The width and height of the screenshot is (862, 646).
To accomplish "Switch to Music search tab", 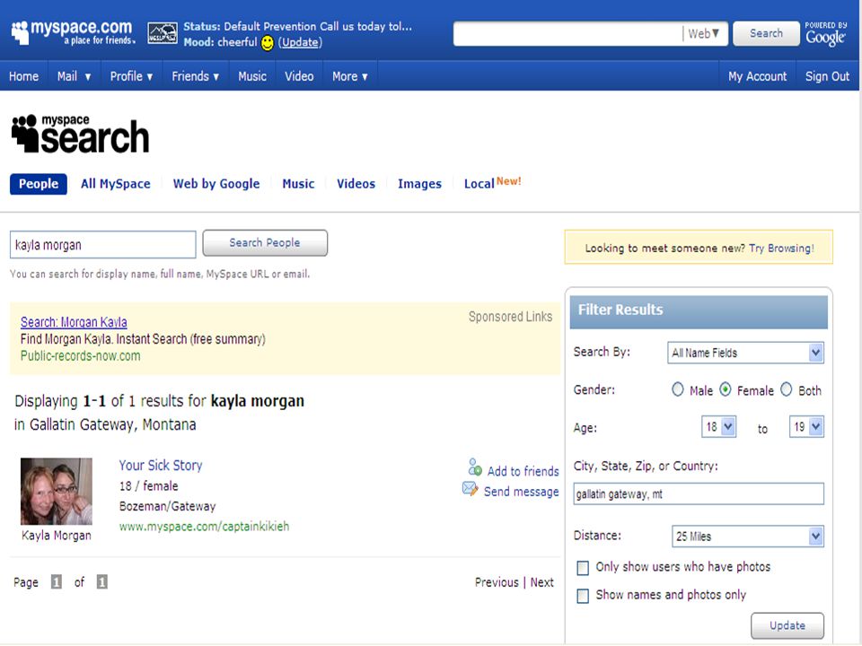I will tap(298, 184).
